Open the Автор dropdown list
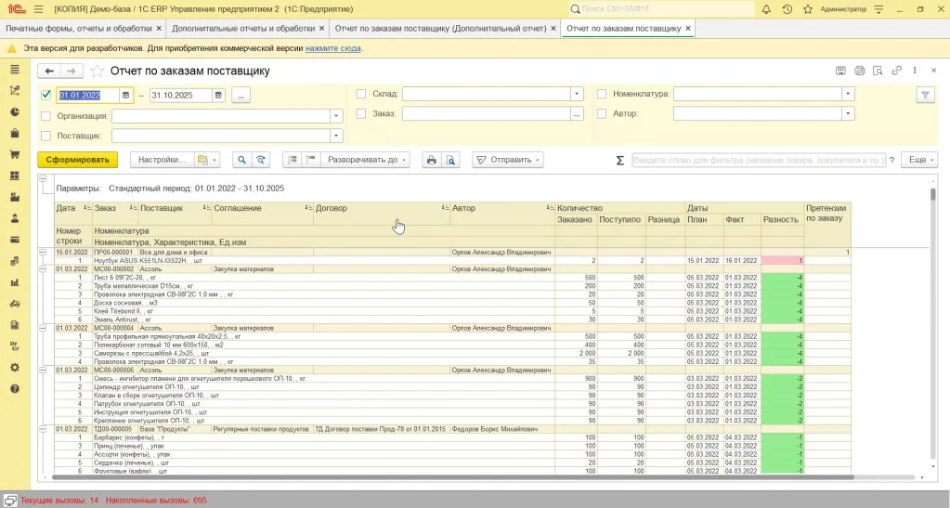The height and width of the screenshot is (508, 950). click(x=848, y=113)
